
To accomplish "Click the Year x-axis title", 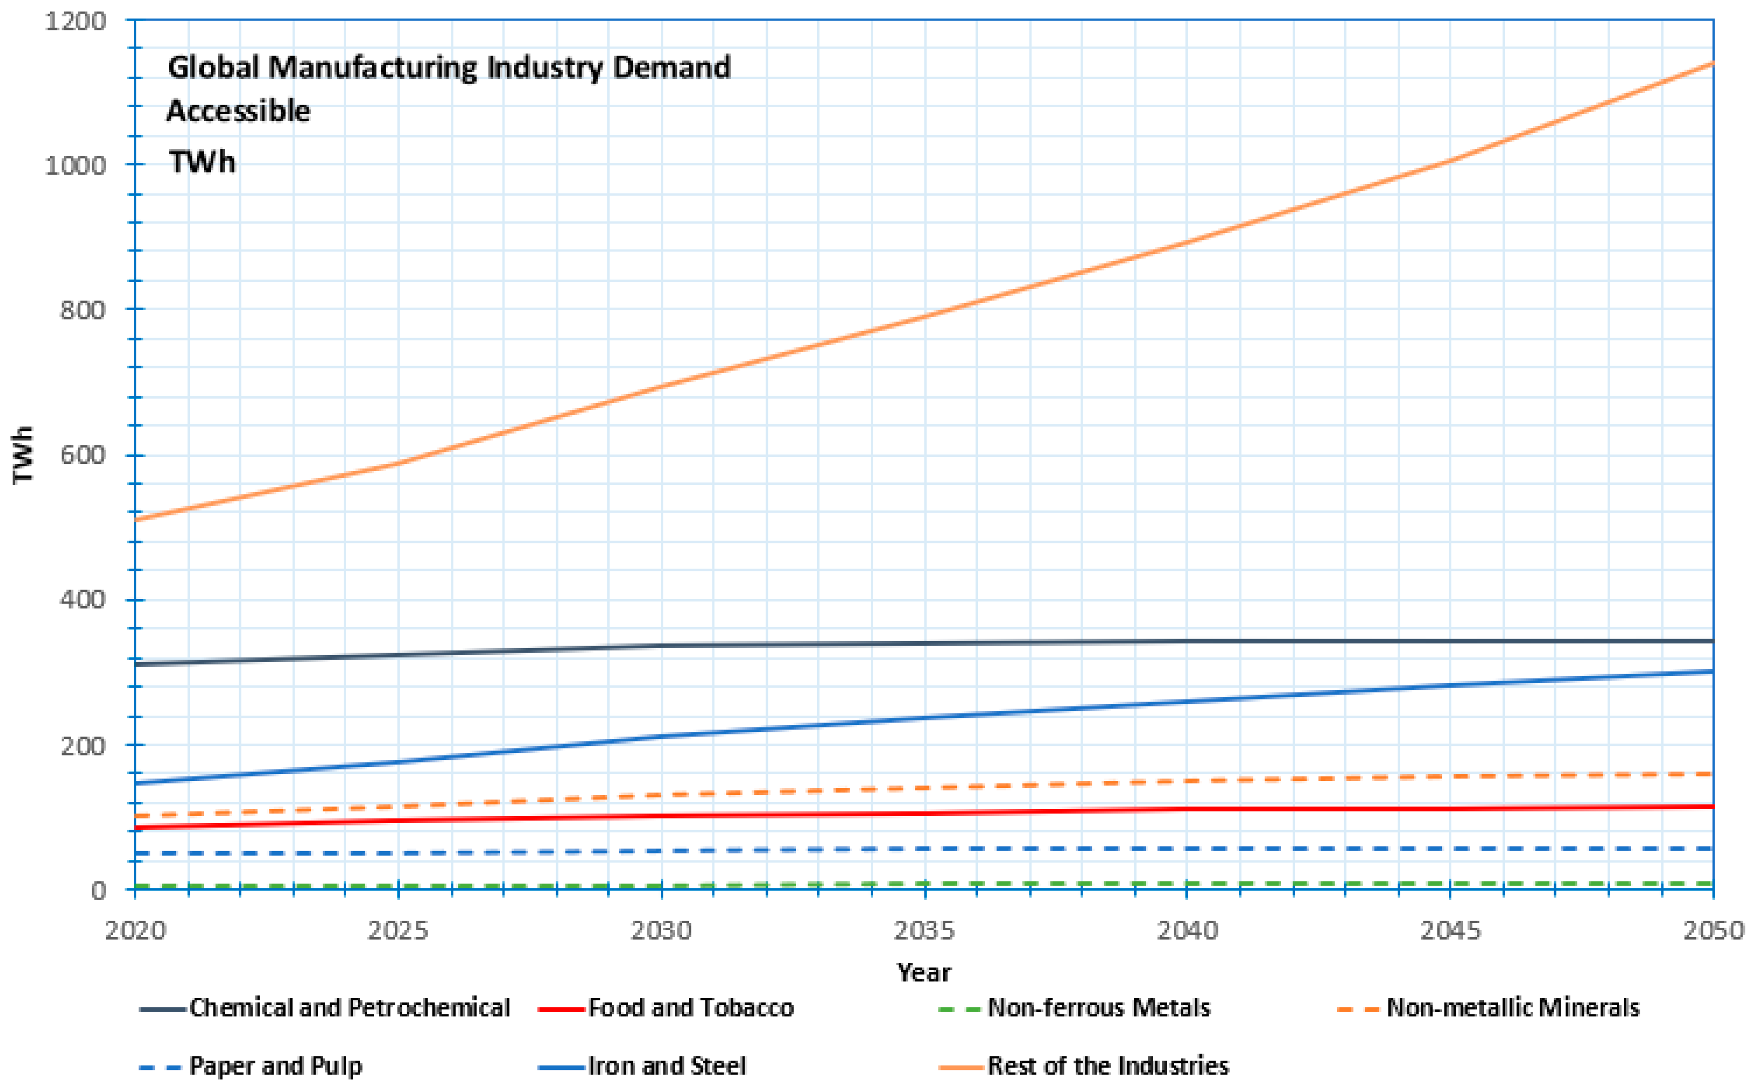I will 923,972.
